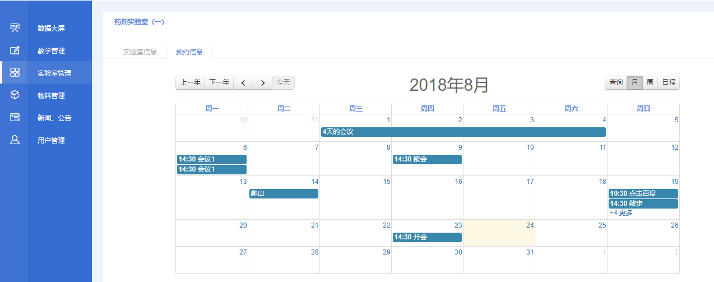
Task: Switch to 实验室信息 tab
Action: coord(140,52)
